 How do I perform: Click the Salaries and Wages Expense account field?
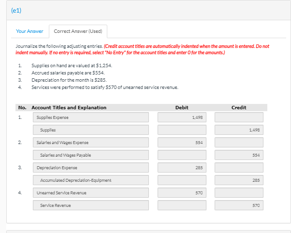tap(91, 143)
